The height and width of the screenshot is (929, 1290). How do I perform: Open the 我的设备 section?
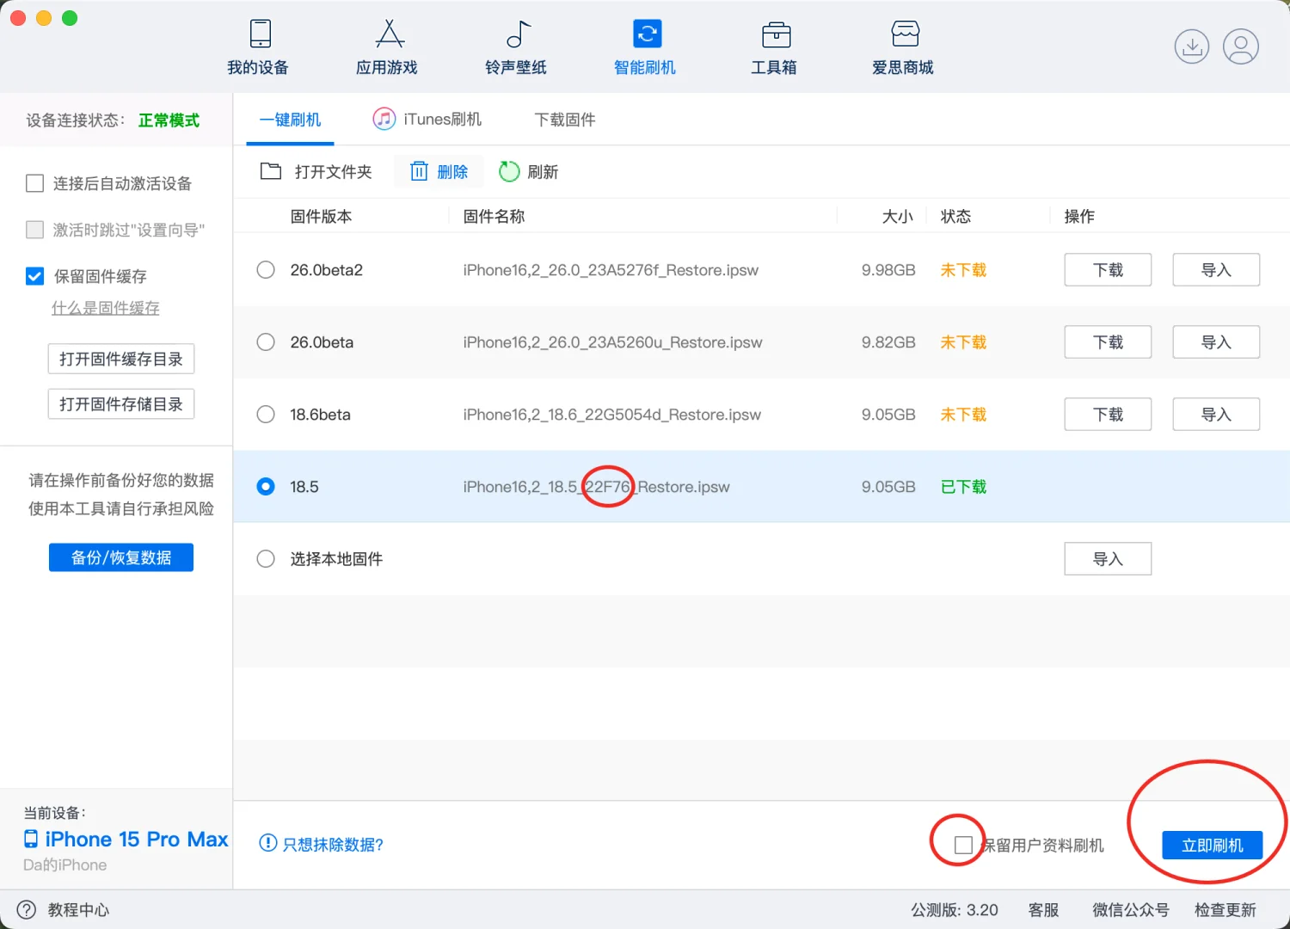tap(257, 47)
